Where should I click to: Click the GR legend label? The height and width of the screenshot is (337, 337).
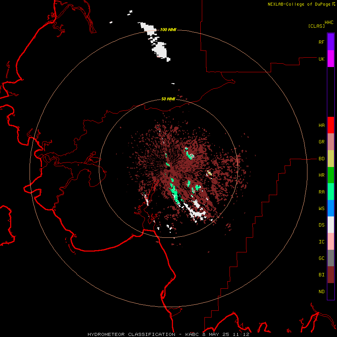pos(321,142)
